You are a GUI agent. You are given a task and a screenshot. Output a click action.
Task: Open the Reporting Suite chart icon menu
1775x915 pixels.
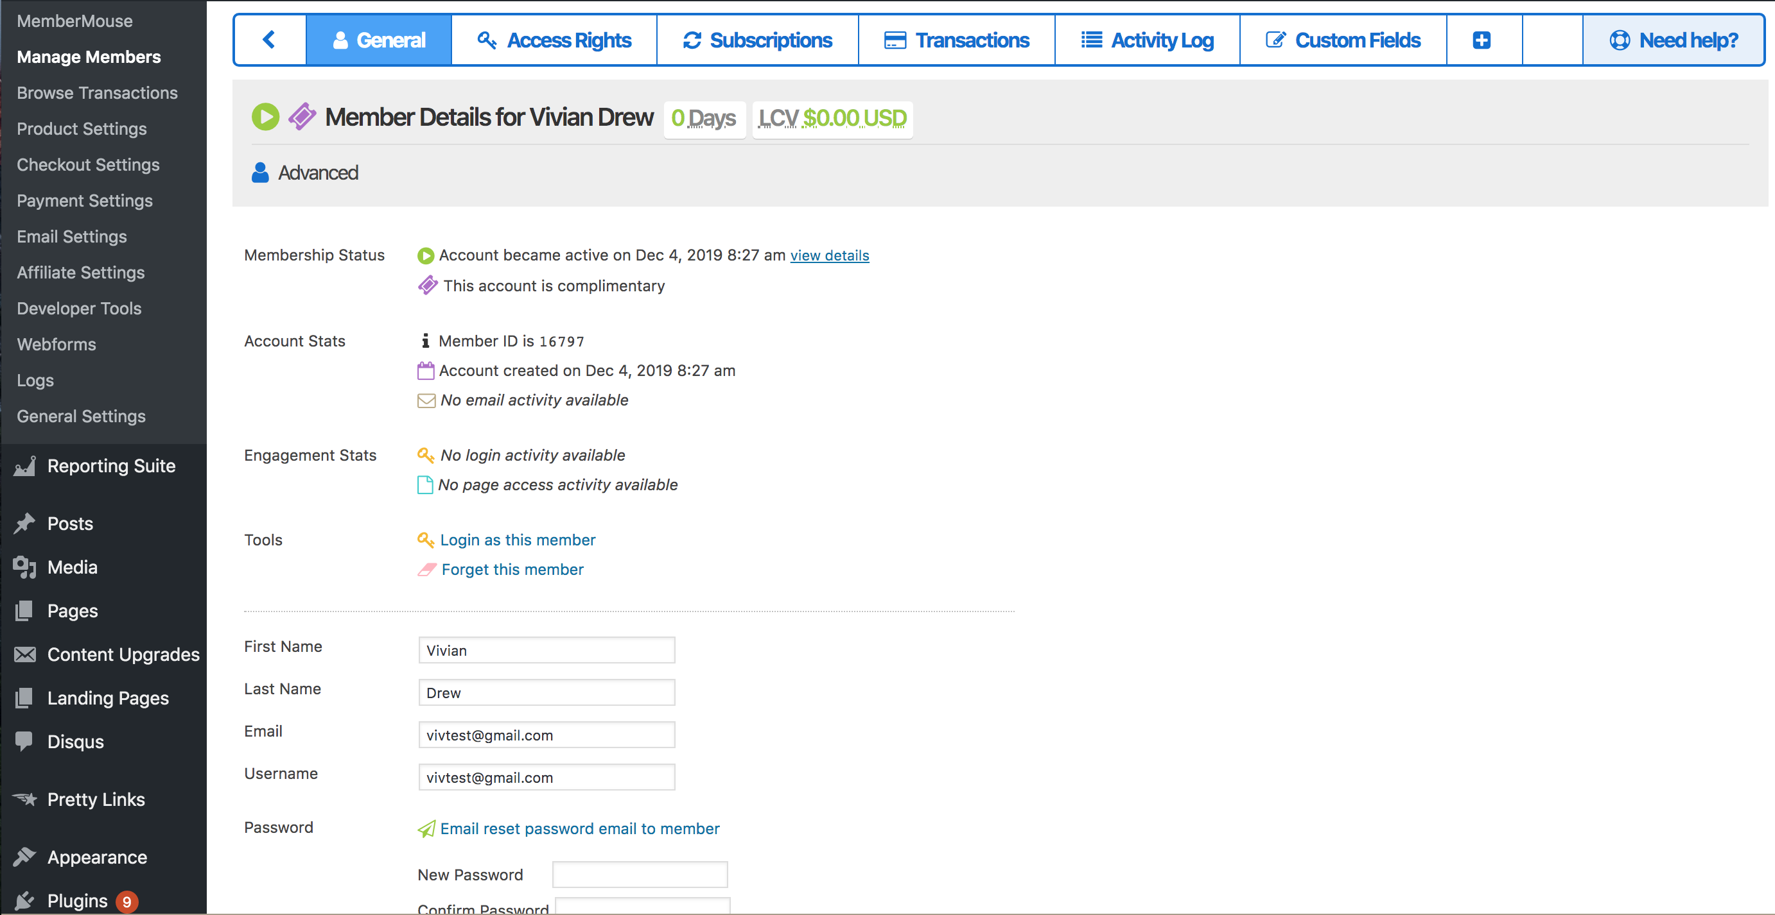click(25, 466)
